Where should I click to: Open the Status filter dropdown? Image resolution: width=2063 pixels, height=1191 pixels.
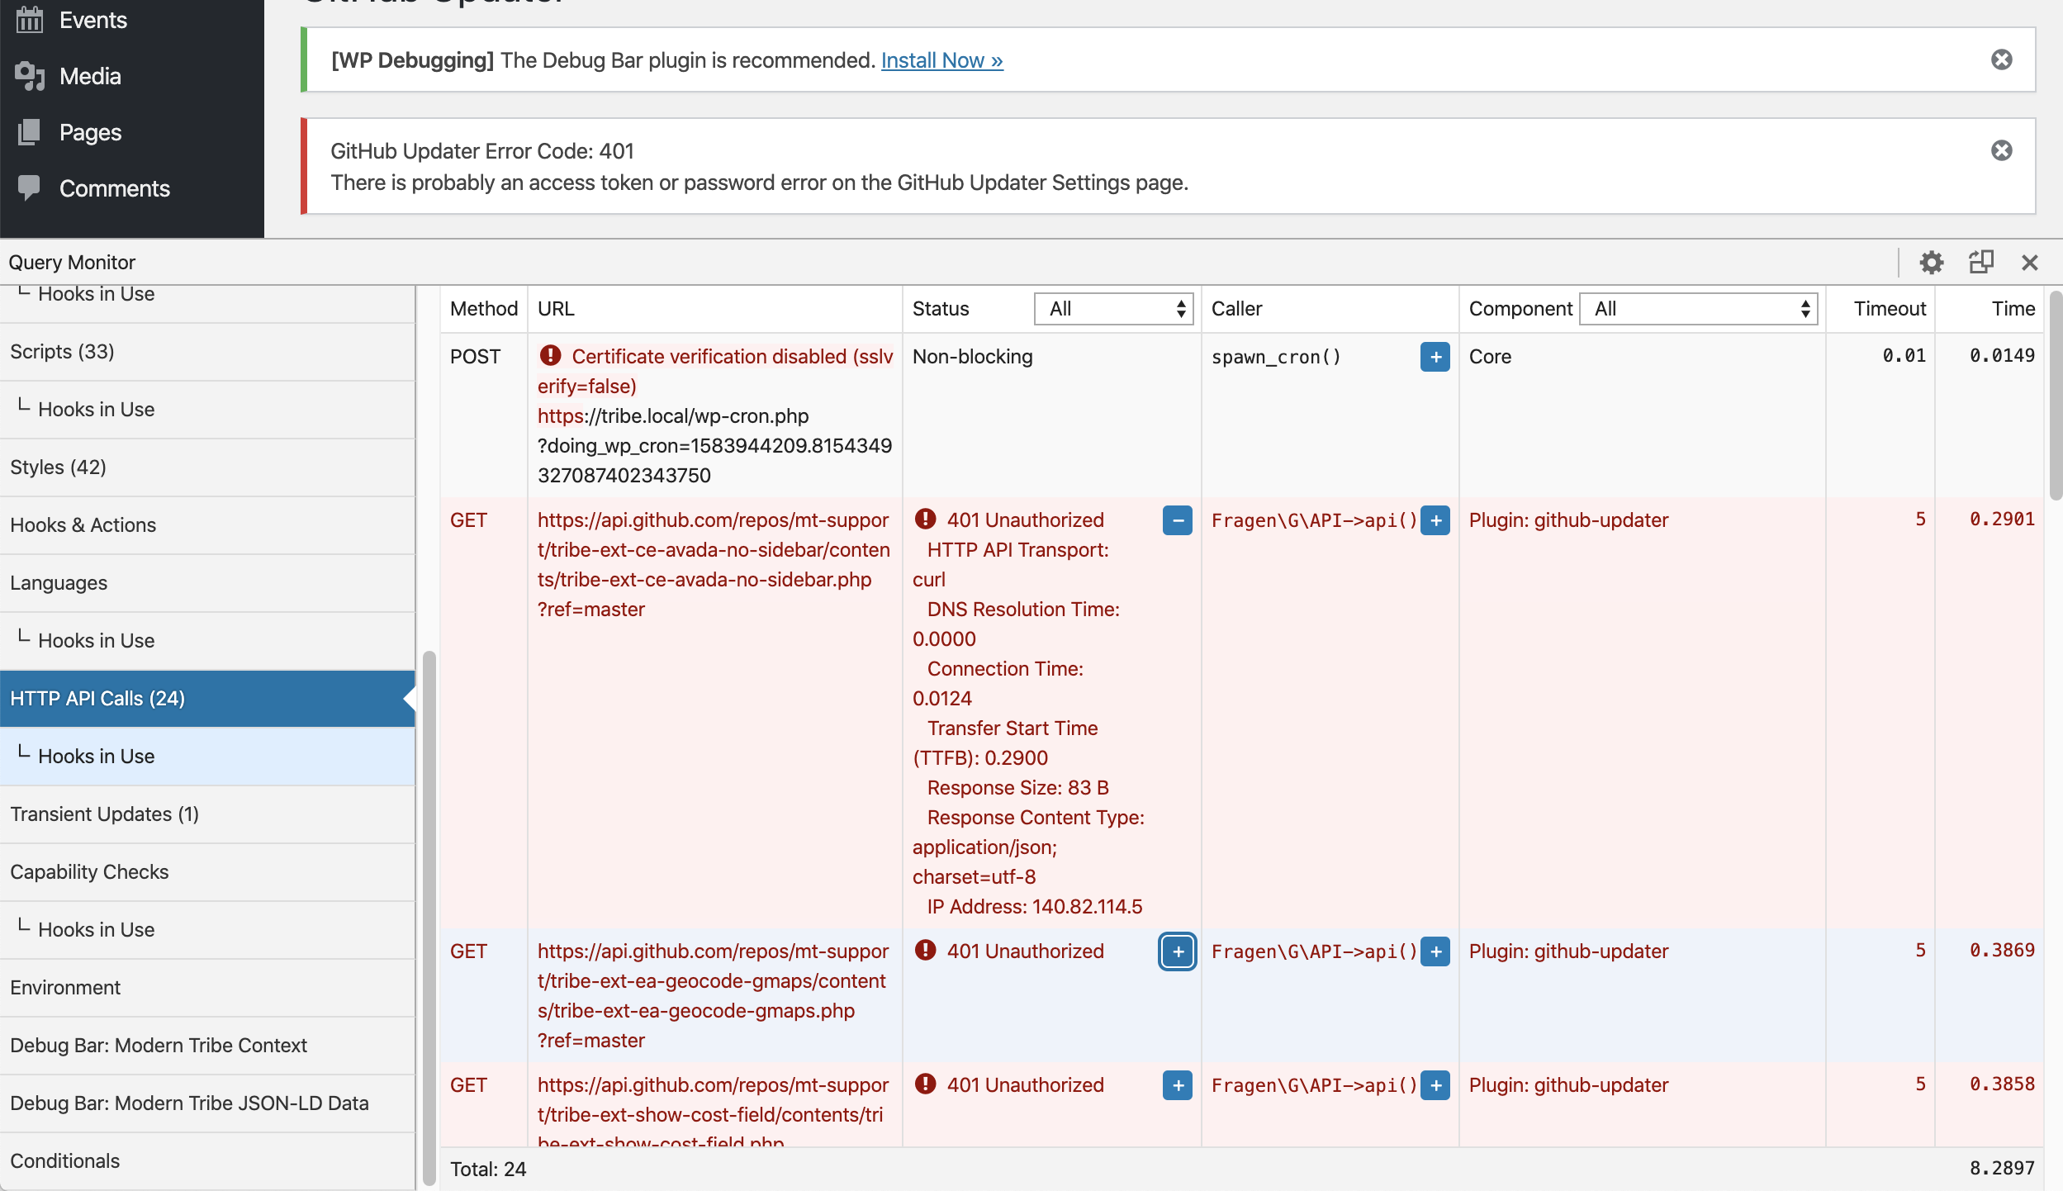coord(1112,308)
